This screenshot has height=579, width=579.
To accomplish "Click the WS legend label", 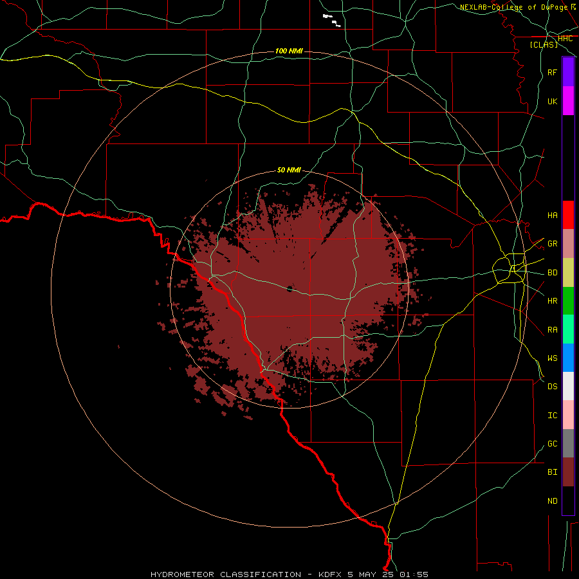I will 553,358.
